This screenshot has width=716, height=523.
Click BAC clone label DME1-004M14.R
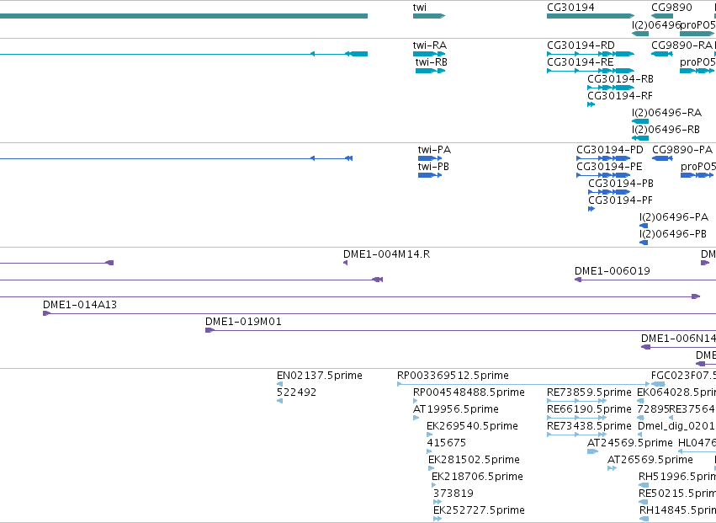coord(386,254)
